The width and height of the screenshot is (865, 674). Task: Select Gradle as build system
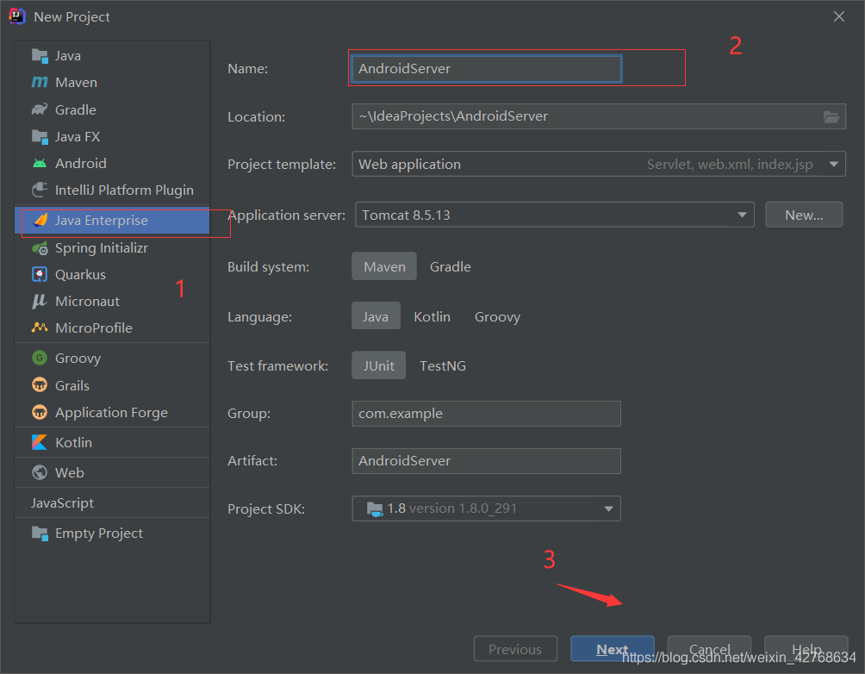coord(450,266)
